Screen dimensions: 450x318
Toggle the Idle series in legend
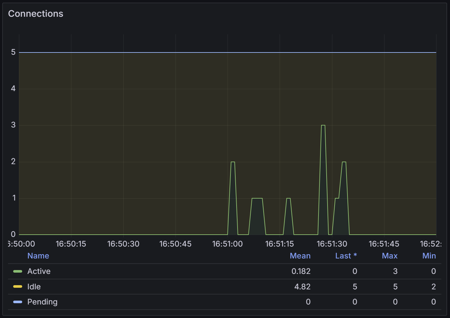(x=34, y=286)
